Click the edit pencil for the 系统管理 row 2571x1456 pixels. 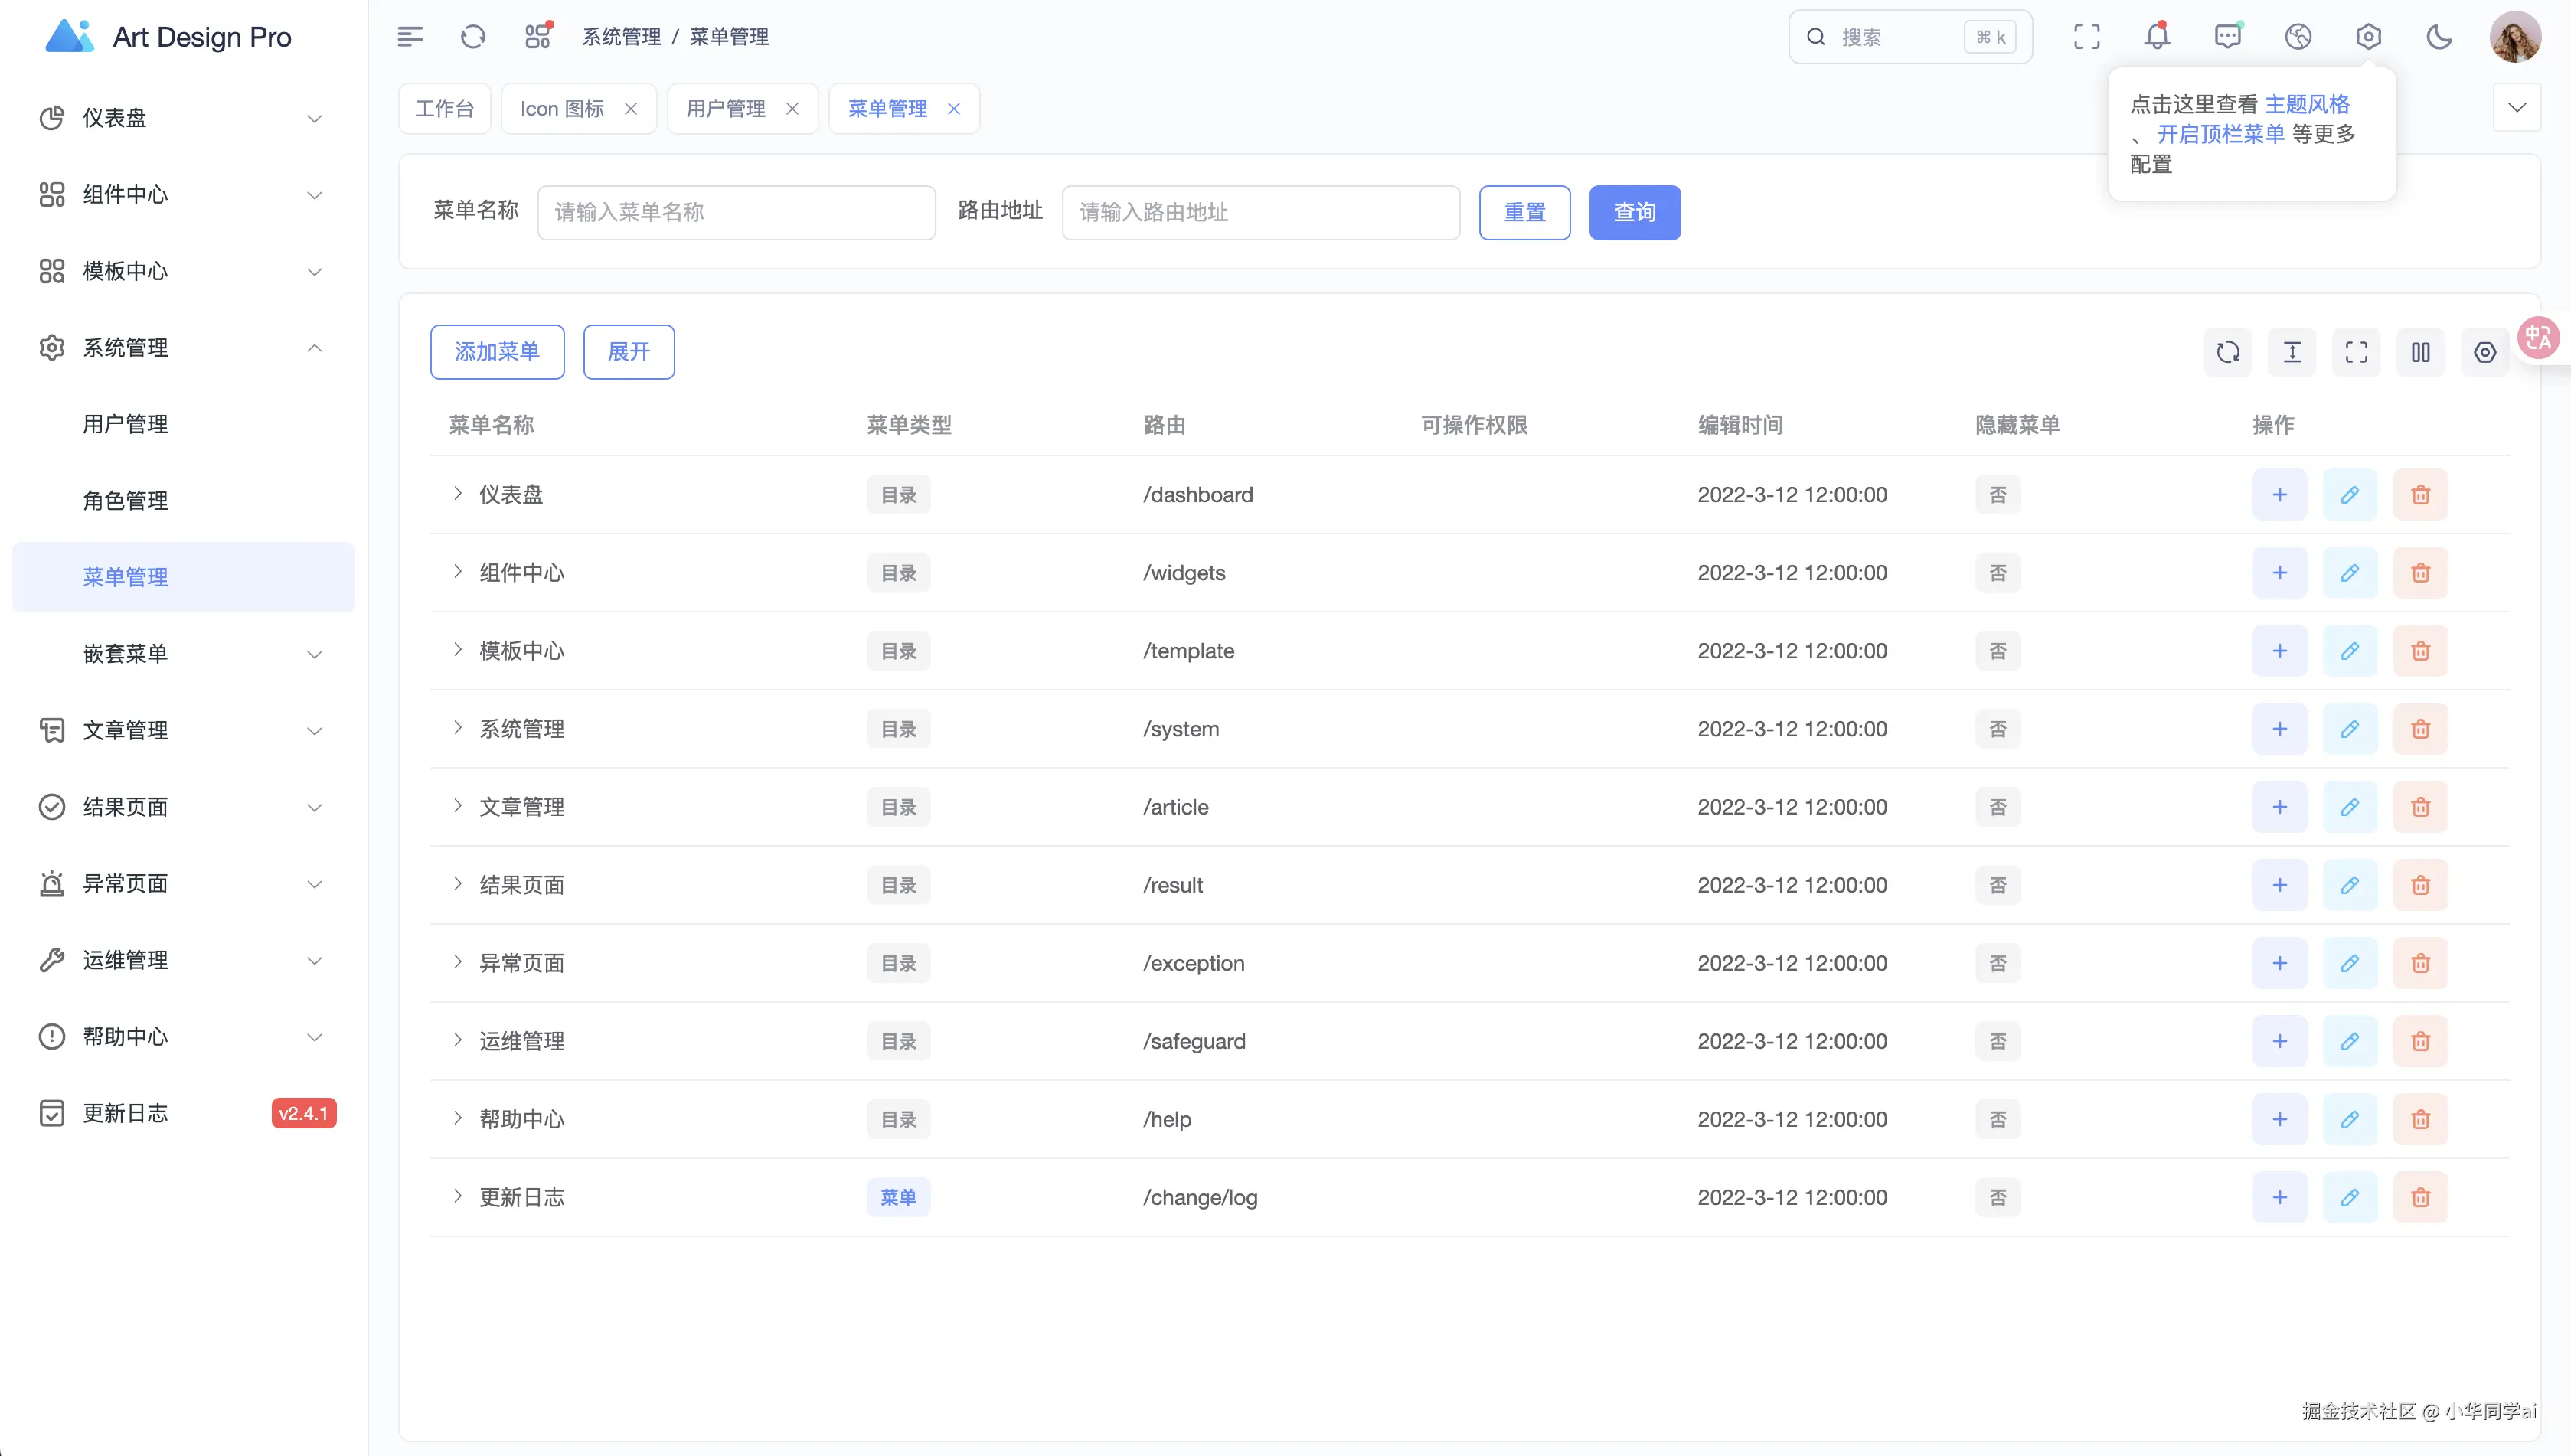click(x=2350, y=729)
